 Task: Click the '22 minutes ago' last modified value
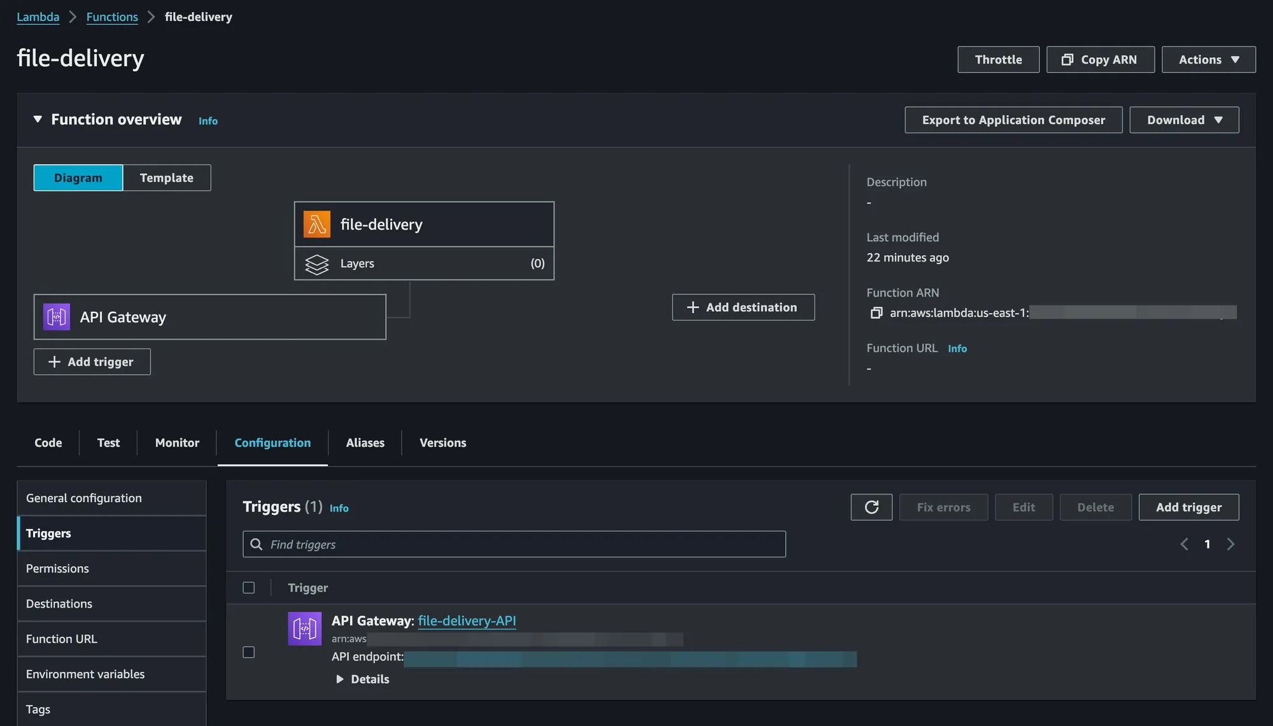click(908, 258)
